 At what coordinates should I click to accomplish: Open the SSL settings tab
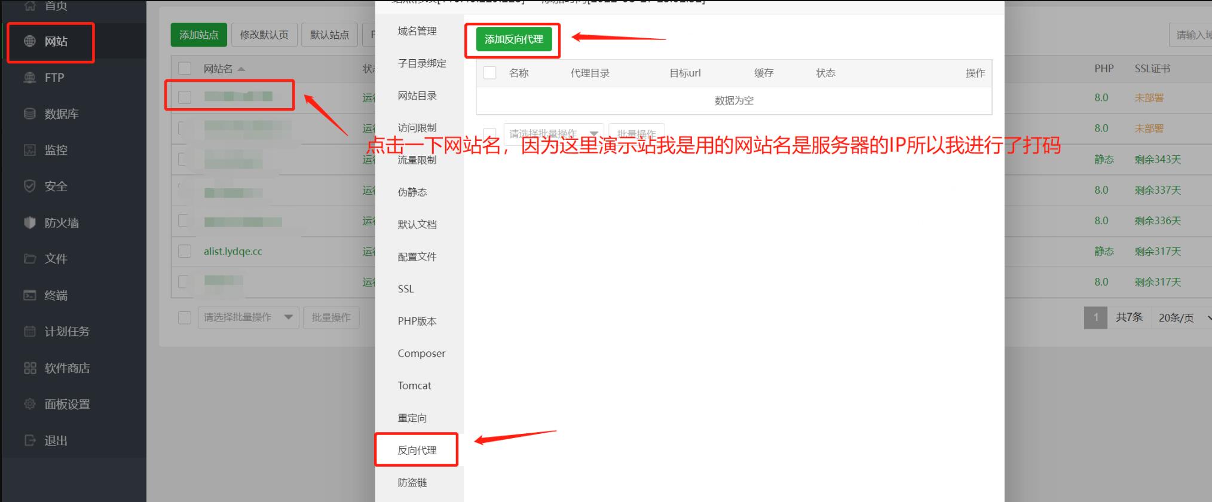tap(406, 289)
